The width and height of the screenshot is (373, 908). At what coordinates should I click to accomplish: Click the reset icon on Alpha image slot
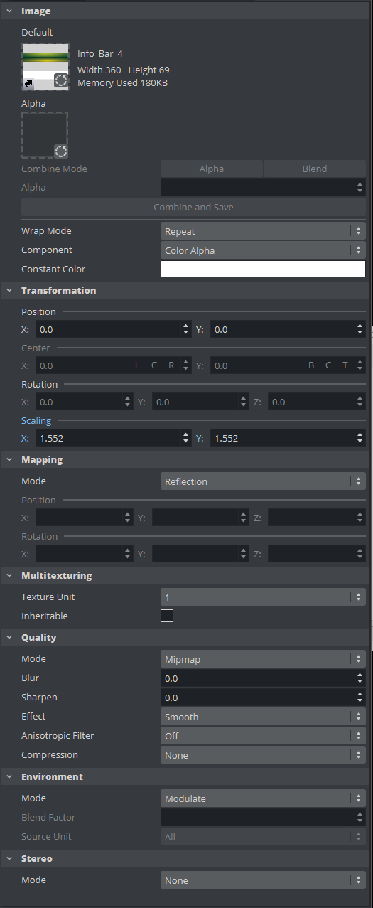click(61, 151)
